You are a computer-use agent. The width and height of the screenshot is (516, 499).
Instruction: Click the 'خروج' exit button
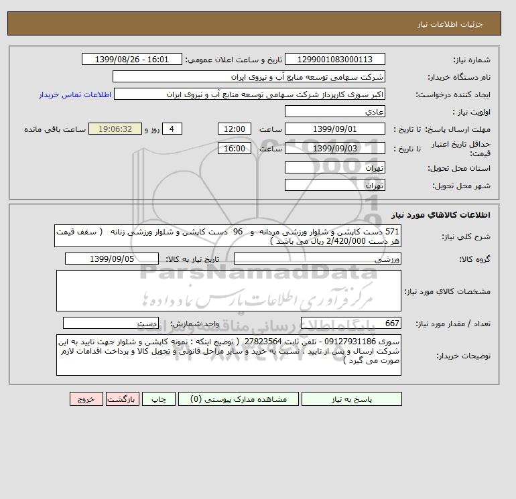pyautogui.click(x=86, y=399)
